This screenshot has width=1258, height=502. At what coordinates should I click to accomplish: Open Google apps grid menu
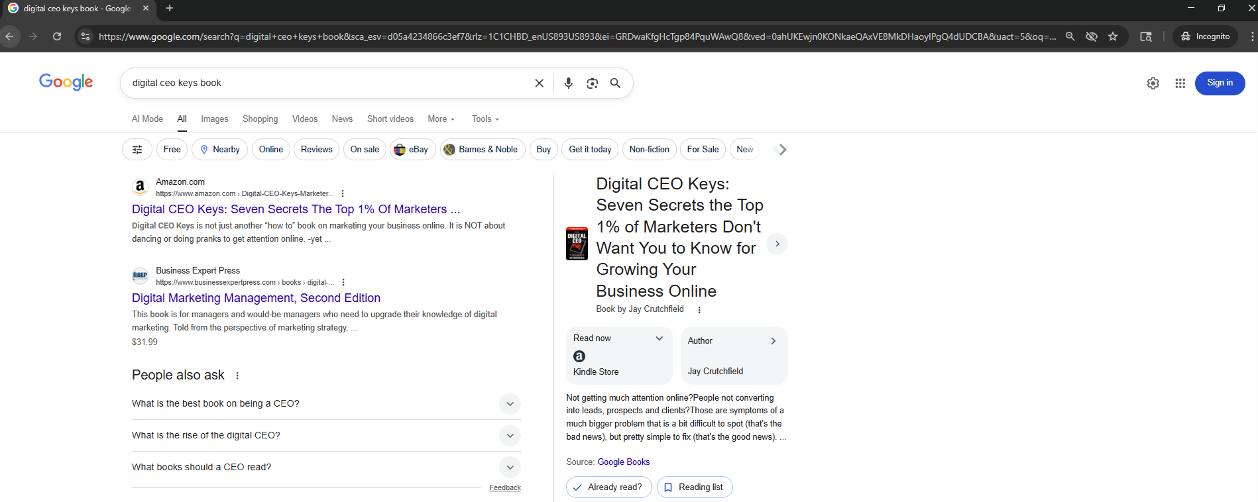coord(1180,83)
